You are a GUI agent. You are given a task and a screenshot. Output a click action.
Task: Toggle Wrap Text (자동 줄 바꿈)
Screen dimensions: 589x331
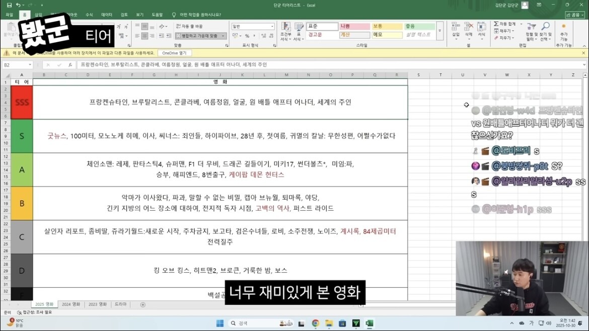190,26
